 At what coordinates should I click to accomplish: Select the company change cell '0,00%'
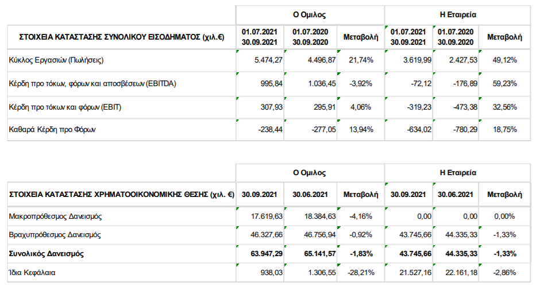(504, 216)
